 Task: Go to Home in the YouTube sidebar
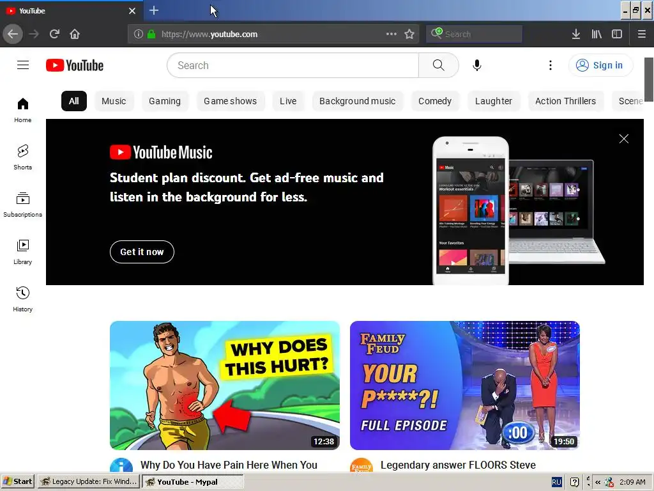[23, 110]
